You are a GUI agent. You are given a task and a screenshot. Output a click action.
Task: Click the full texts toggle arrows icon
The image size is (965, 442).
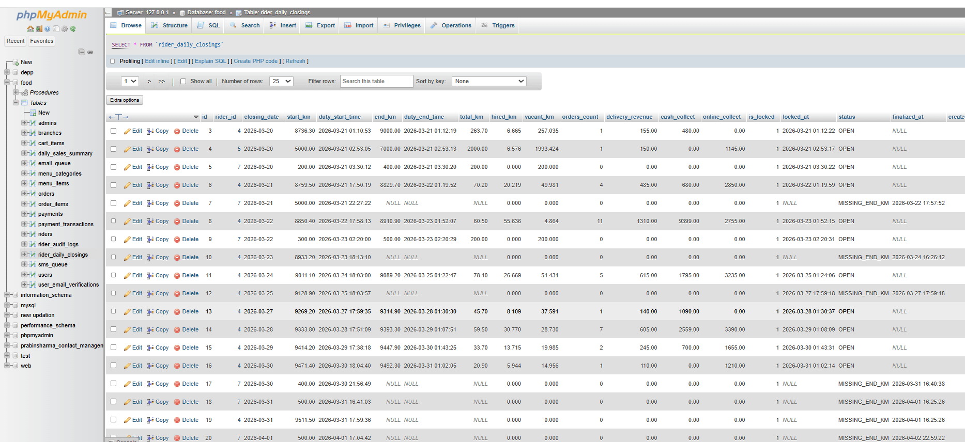118,117
